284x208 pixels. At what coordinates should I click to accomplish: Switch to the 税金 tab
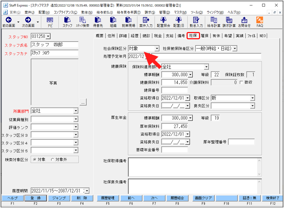(158, 36)
